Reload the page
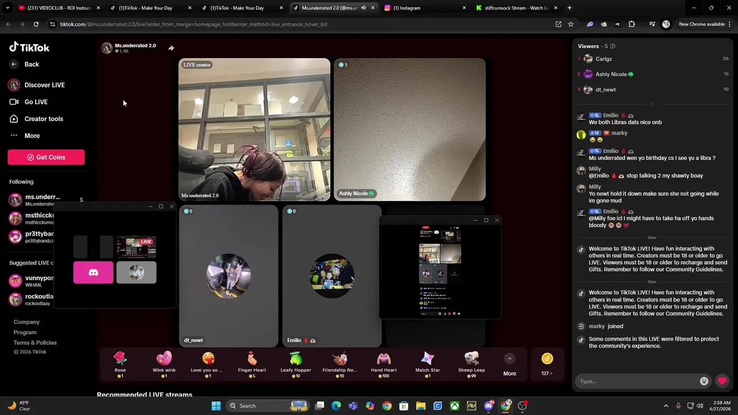 pos(36,24)
